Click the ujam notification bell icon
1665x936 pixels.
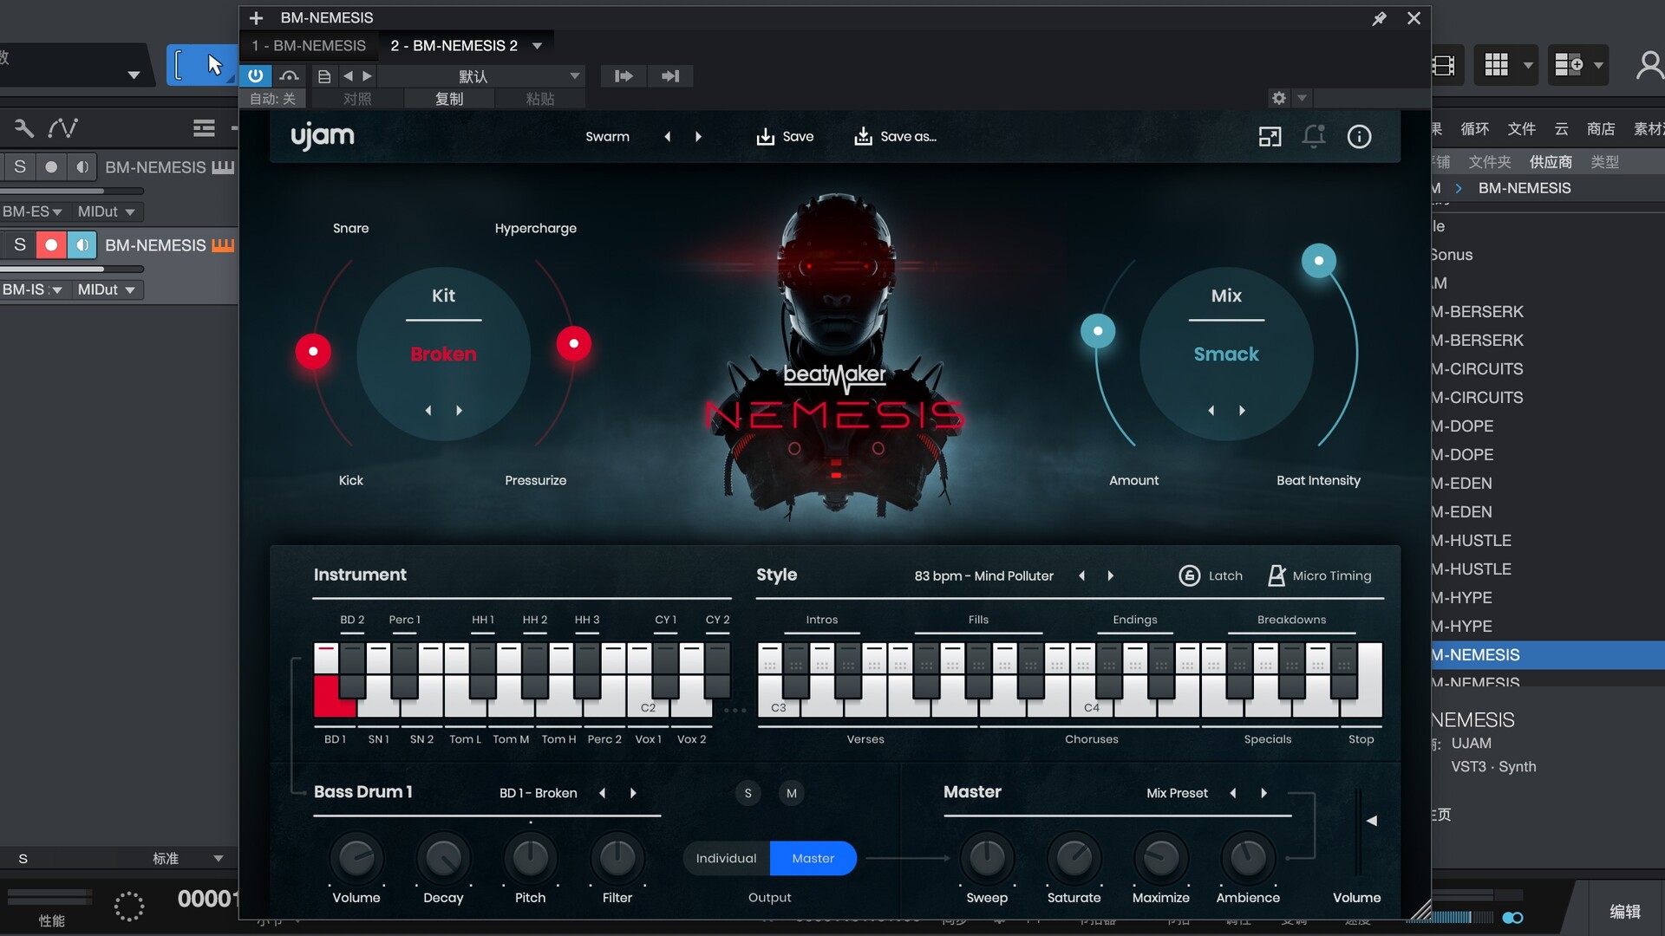click(1314, 136)
